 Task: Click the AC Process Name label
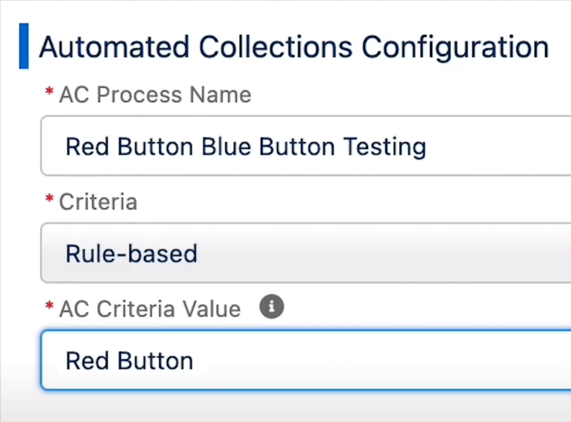tap(155, 95)
